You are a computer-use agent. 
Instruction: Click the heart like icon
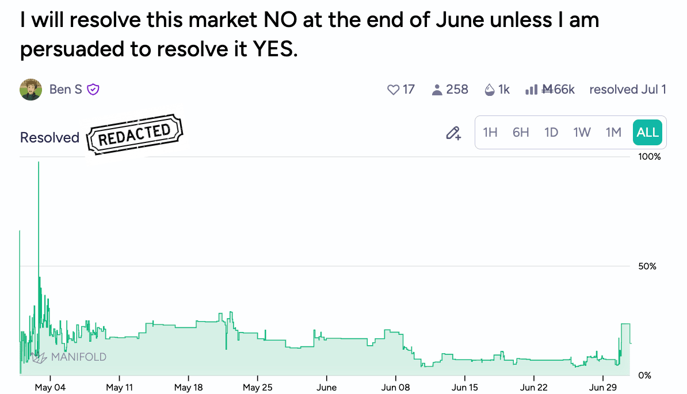(394, 90)
